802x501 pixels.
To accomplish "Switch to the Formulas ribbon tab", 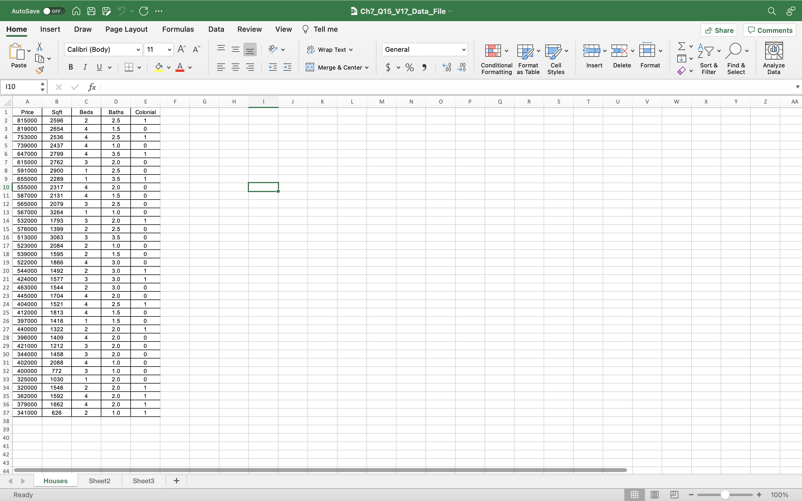I will click(x=178, y=29).
